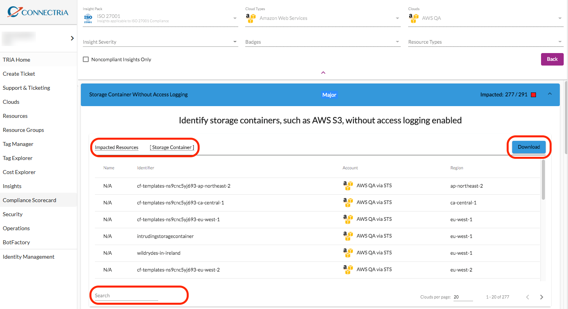
Task: Click the ISO 27001 insight pack icon
Action: (x=88, y=18)
